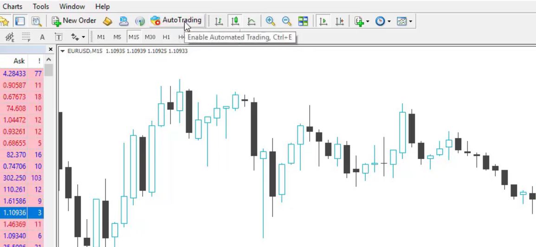Click the Arrows symbols tool icon

(x=75, y=37)
